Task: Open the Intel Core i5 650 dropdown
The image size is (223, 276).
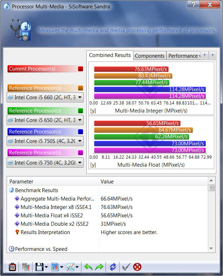Action: (x=45, y=120)
